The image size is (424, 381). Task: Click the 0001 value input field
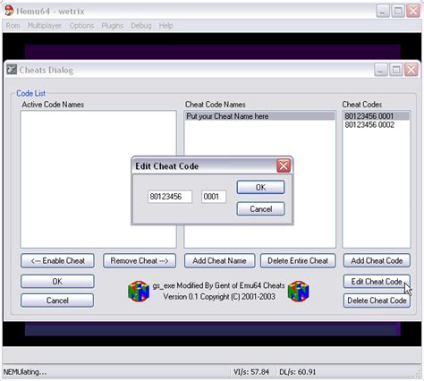point(214,197)
